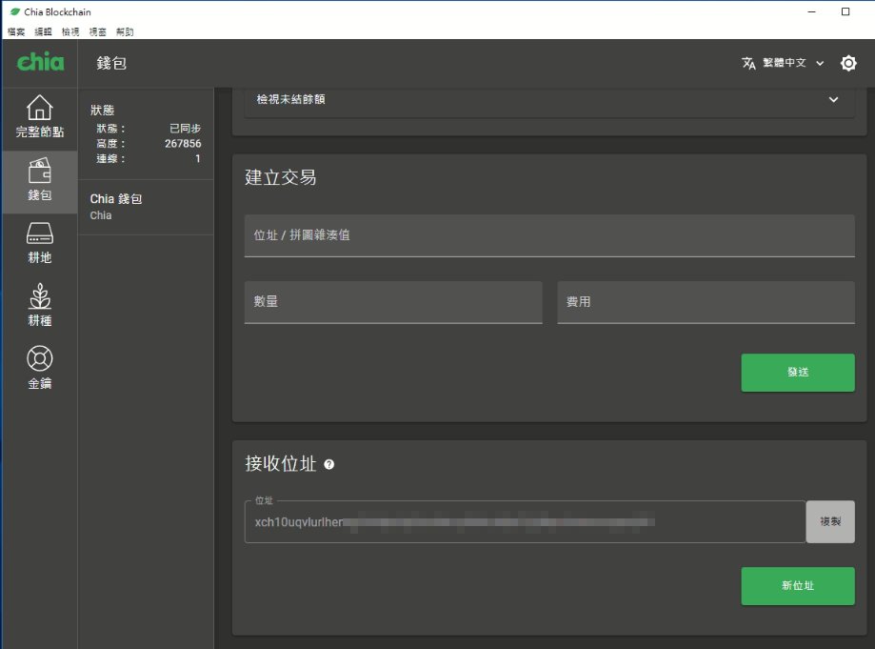Click the 複製 (Copy) address button
The width and height of the screenshot is (875, 649).
click(829, 521)
